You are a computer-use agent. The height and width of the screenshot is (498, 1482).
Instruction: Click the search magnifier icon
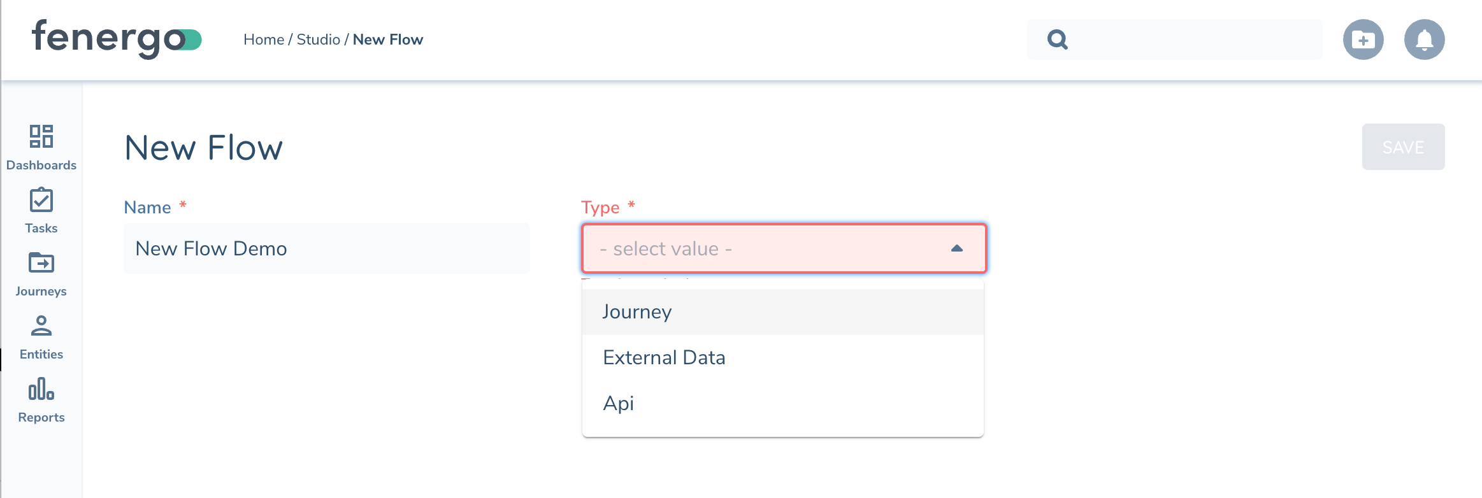1057,39
